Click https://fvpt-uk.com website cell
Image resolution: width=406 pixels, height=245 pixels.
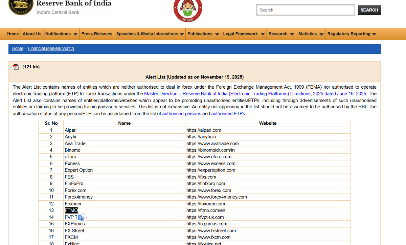pyautogui.click(x=268, y=217)
